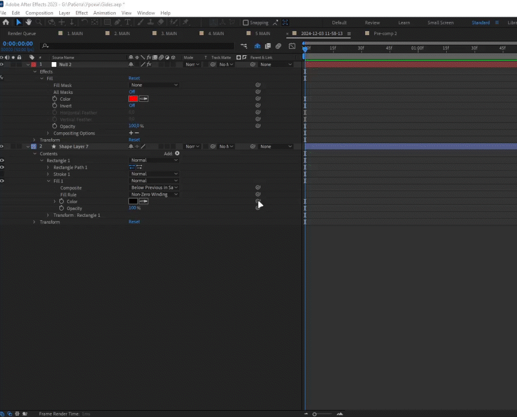517x417 pixels.
Task: Open the Layer menu
Action: pos(64,13)
